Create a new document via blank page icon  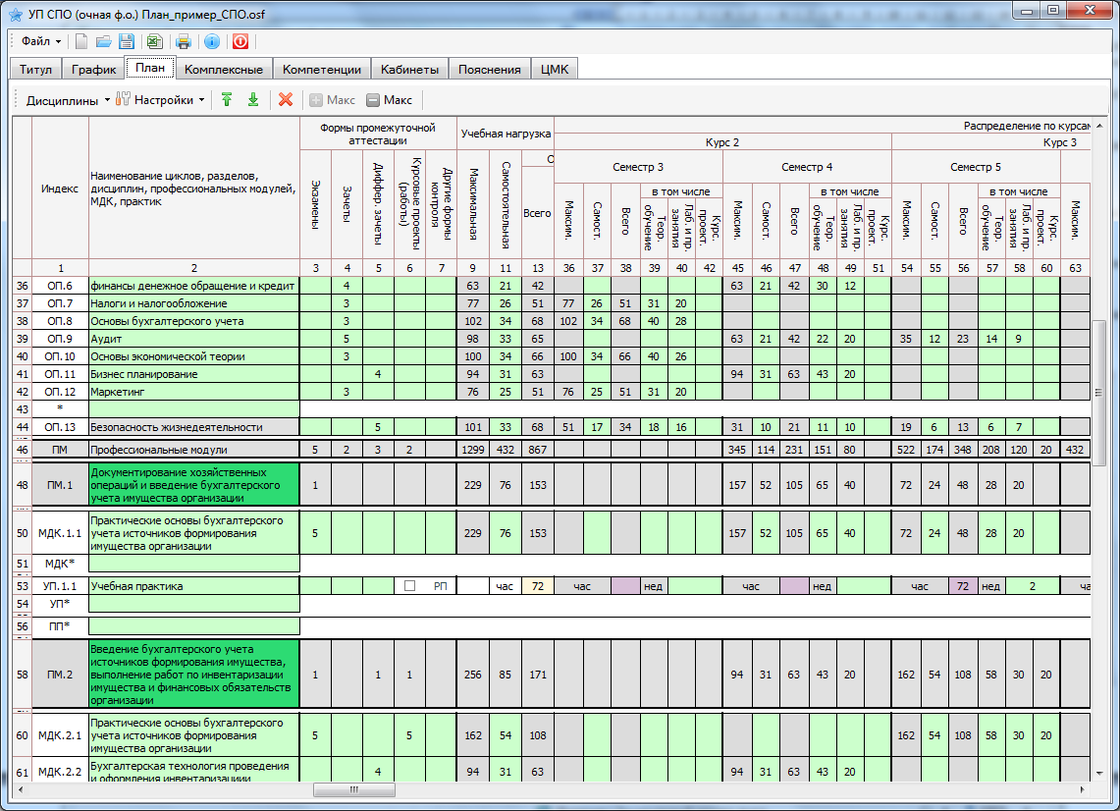(81, 41)
